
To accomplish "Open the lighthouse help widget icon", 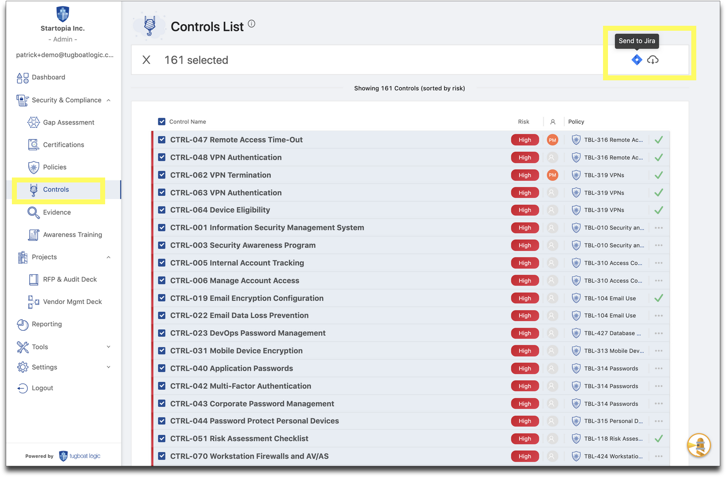I will [x=699, y=445].
